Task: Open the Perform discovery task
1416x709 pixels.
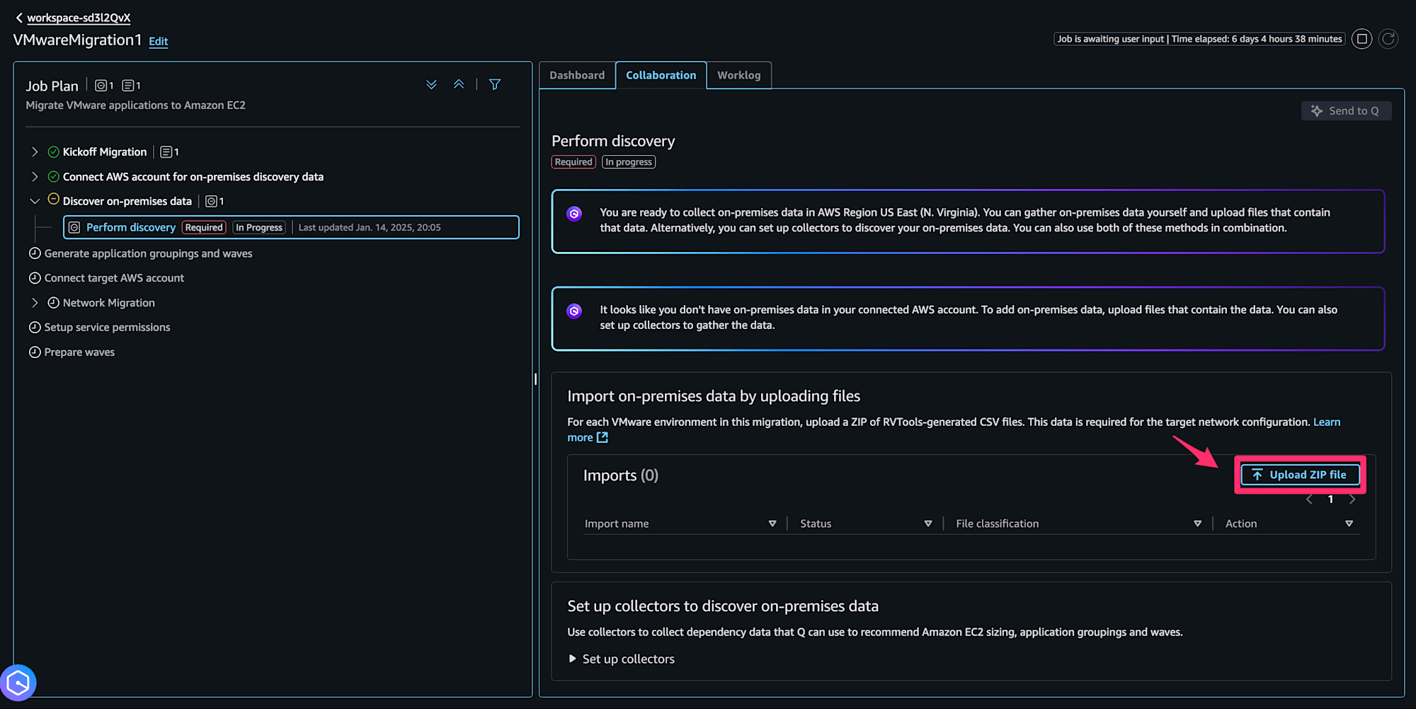Action: (x=131, y=227)
